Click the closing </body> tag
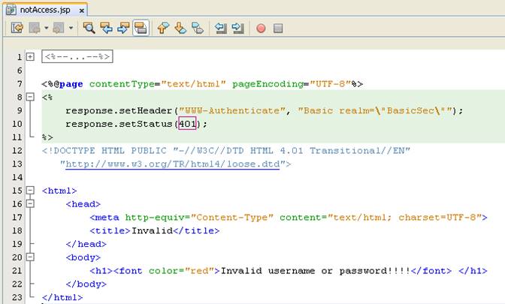505x304 pixels. pos(86,284)
